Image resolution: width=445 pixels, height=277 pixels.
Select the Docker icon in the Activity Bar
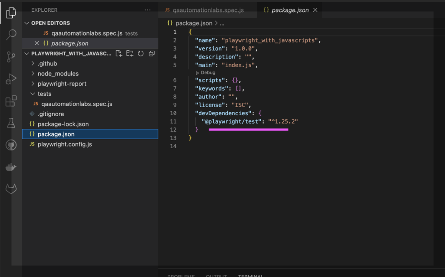click(10, 166)
